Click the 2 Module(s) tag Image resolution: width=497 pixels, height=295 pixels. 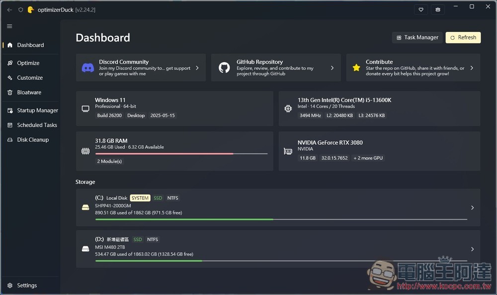[109, 161]
